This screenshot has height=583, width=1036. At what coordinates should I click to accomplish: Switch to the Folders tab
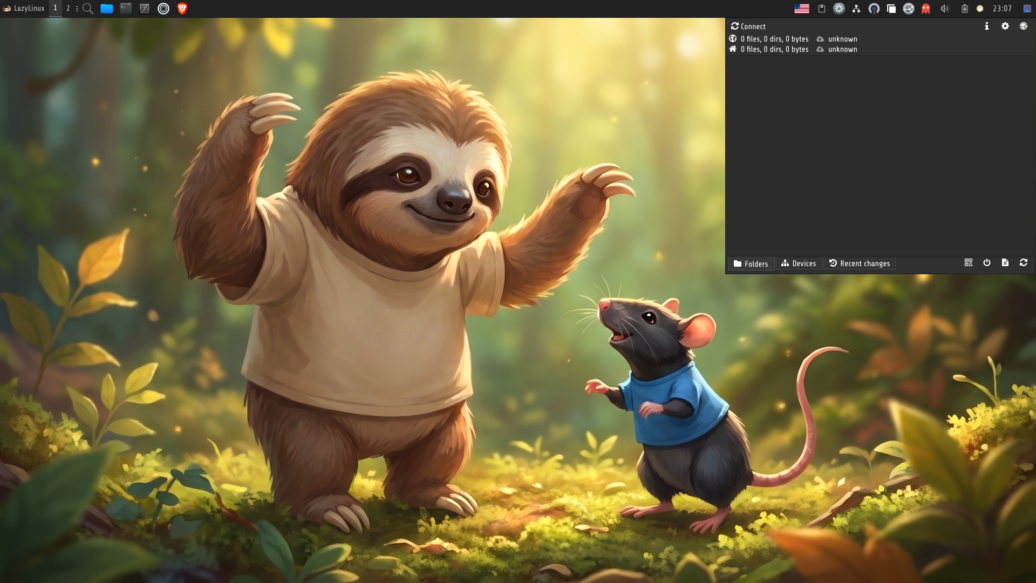coord(751,263)
